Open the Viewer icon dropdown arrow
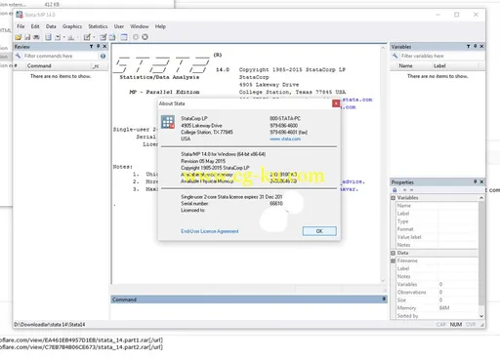Viewport: 500px width, 359px height. coord(64,37)
